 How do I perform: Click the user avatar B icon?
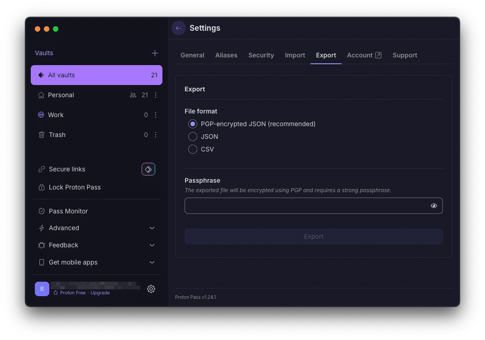coord(42,289)
